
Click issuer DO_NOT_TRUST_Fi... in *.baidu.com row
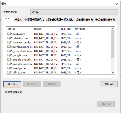pyautogui.click(x=46, y=34)
